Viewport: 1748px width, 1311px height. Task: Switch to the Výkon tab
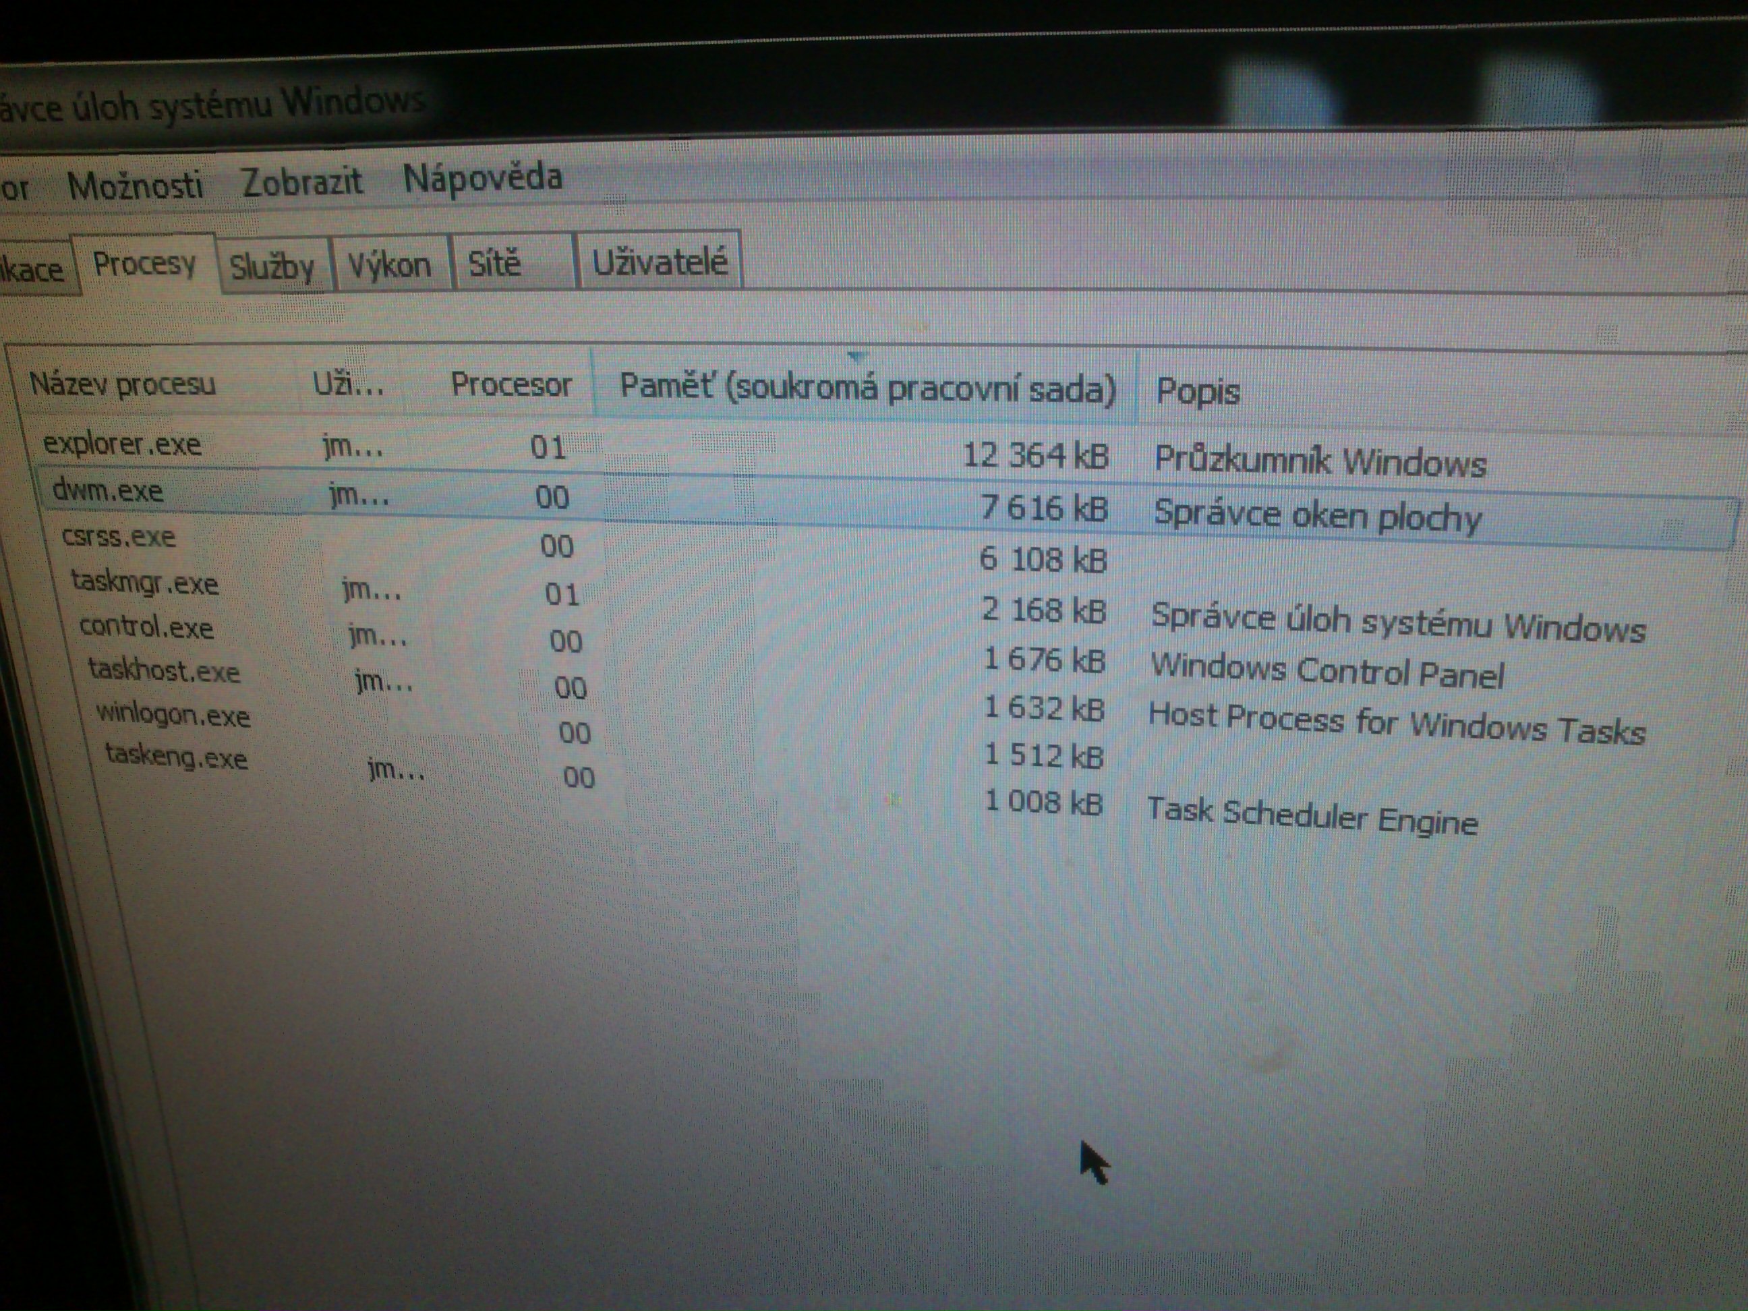pos(390,265)
